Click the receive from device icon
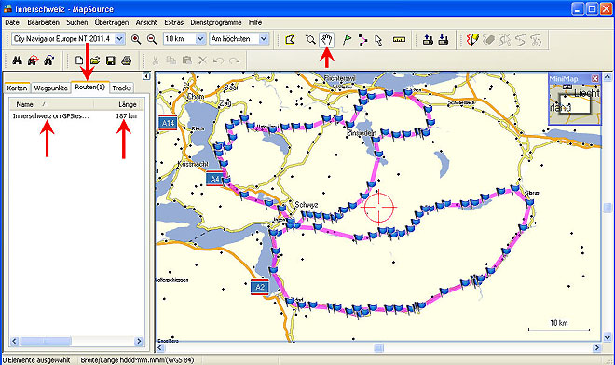Screen dimensions: 615x365 [x=444, y=40]
